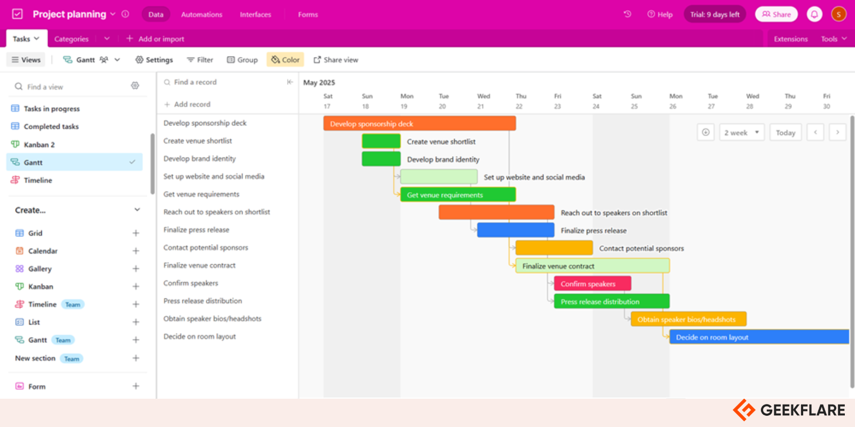Click Share view
The height and width of the screenshot is (427, 855).
336,60
